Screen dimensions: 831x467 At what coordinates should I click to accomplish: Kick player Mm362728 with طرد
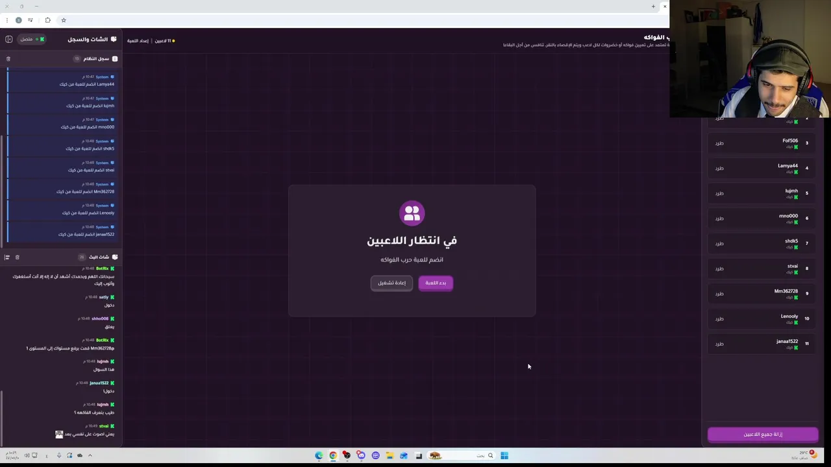719,294
